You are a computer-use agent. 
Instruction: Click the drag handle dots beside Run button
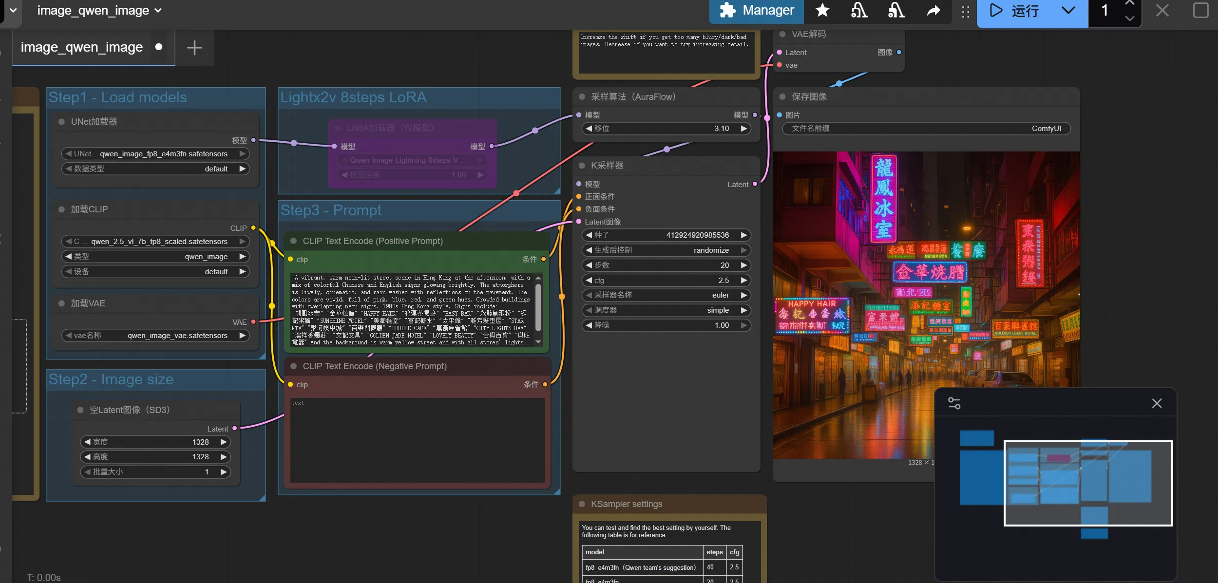pyautogui.click(x=965, y=11)
